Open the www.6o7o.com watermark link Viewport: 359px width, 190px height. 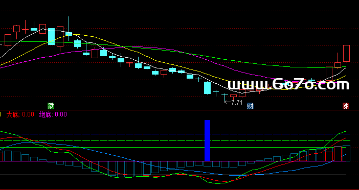point(288,84)
